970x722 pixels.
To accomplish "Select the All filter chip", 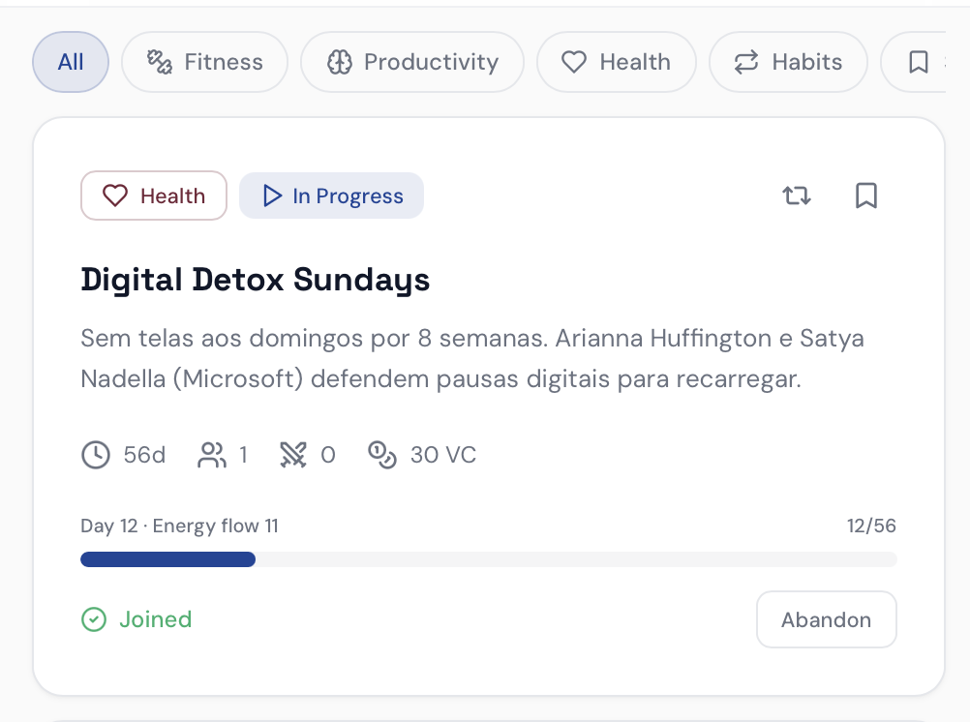I will coord(71,62).
